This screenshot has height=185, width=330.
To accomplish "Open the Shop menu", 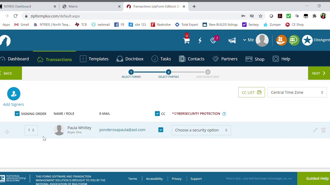I will [x=255, y=59].
